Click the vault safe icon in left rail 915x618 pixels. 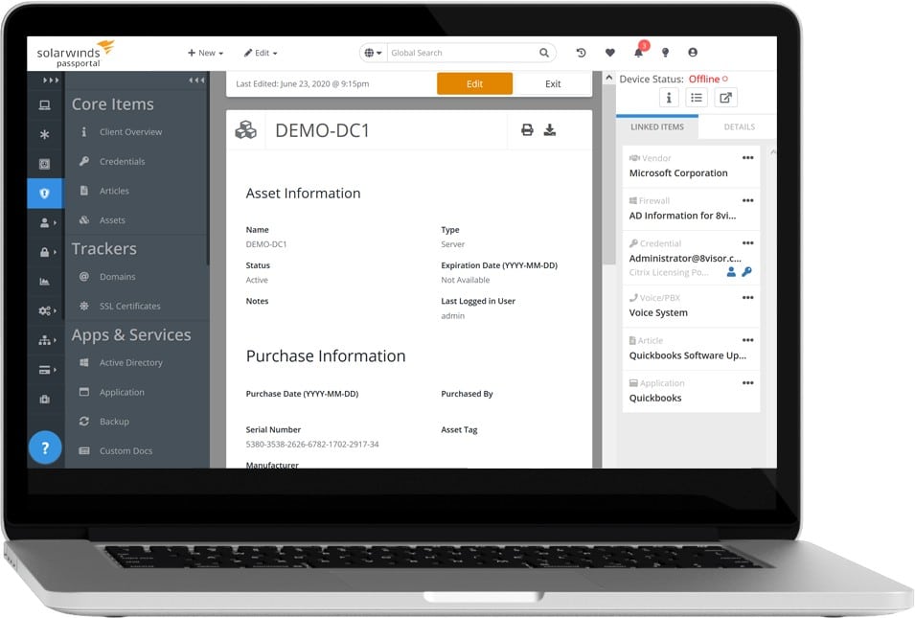coord(44,164)
